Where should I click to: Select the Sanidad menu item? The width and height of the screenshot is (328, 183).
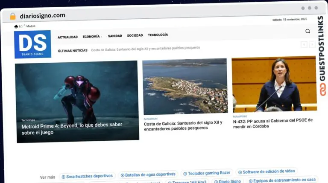pos(115,36)
